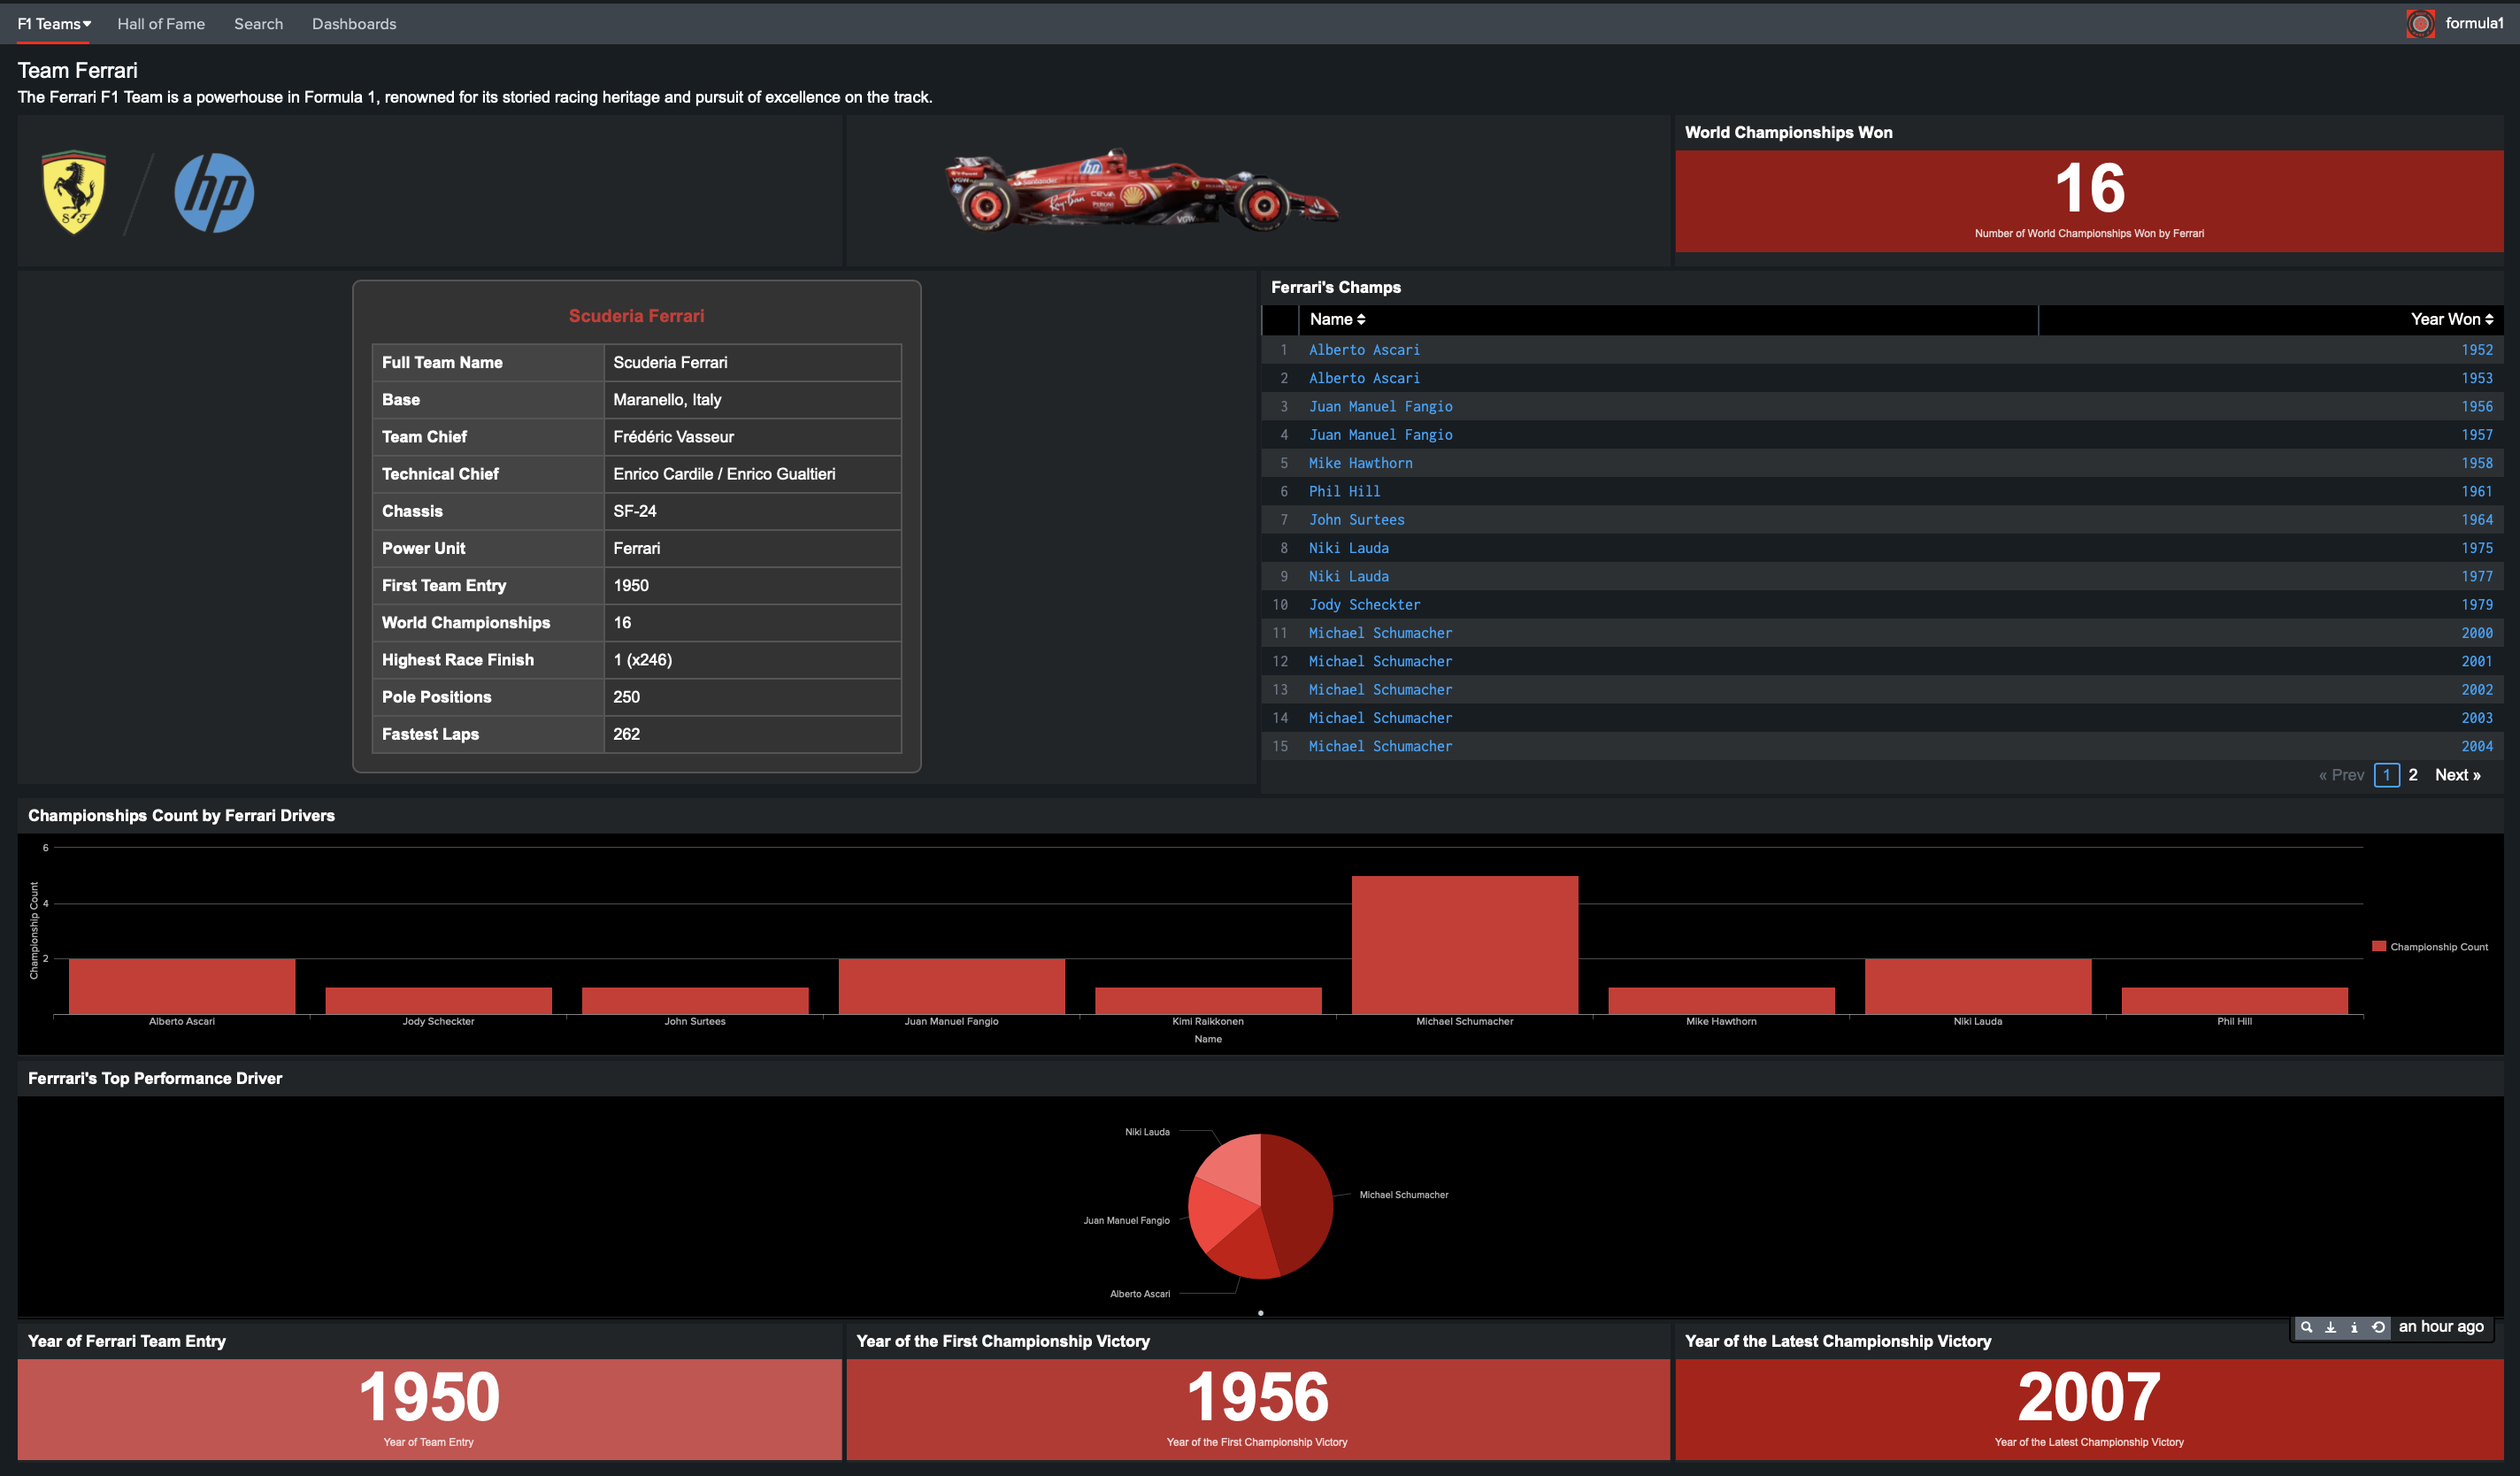Click the Enrico Cardile technical chief cell
This screenshot has height=1476, width=2520.
(x=752, y=474)
